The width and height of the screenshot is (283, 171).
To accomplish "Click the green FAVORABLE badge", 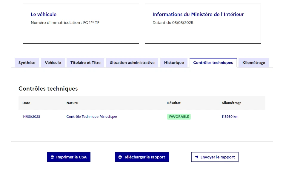I will coord(179,117).
